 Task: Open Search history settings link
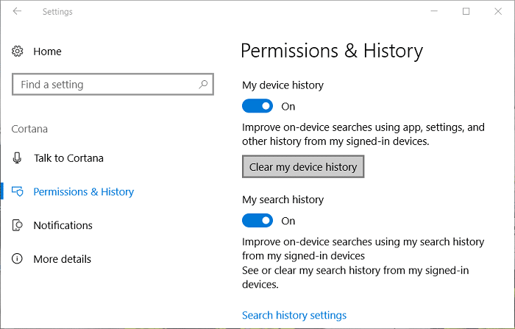294,315
